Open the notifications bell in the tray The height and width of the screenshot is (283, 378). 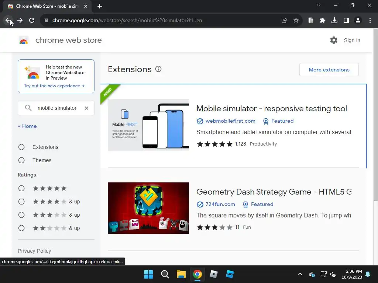tap(368, 274)
